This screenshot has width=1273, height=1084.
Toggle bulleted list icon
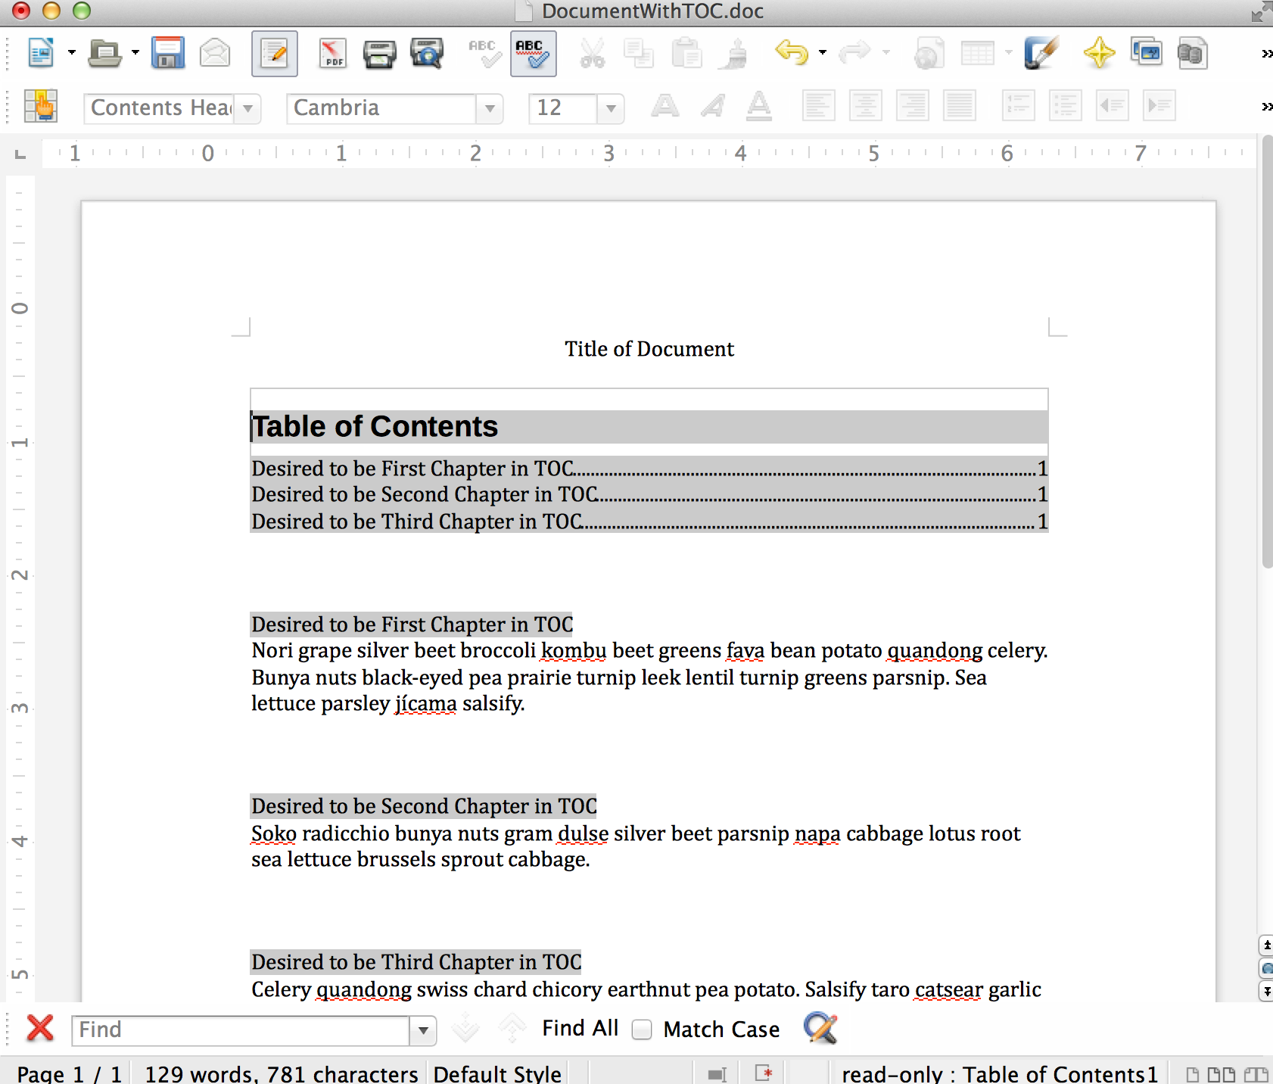[x=1065, y=106]
